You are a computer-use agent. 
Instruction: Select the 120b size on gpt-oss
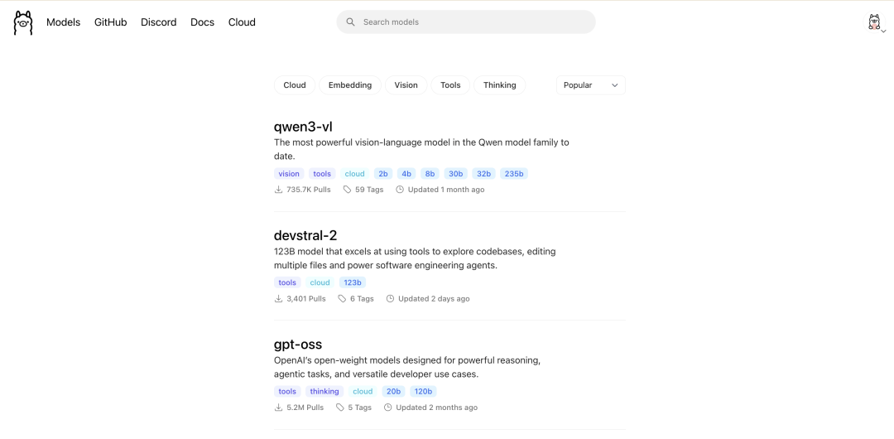424,392
